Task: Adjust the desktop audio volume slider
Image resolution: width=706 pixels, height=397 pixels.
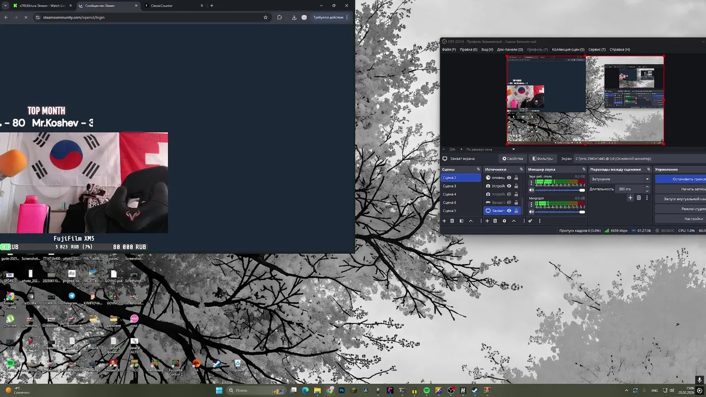Action: (x=560, y=190)
